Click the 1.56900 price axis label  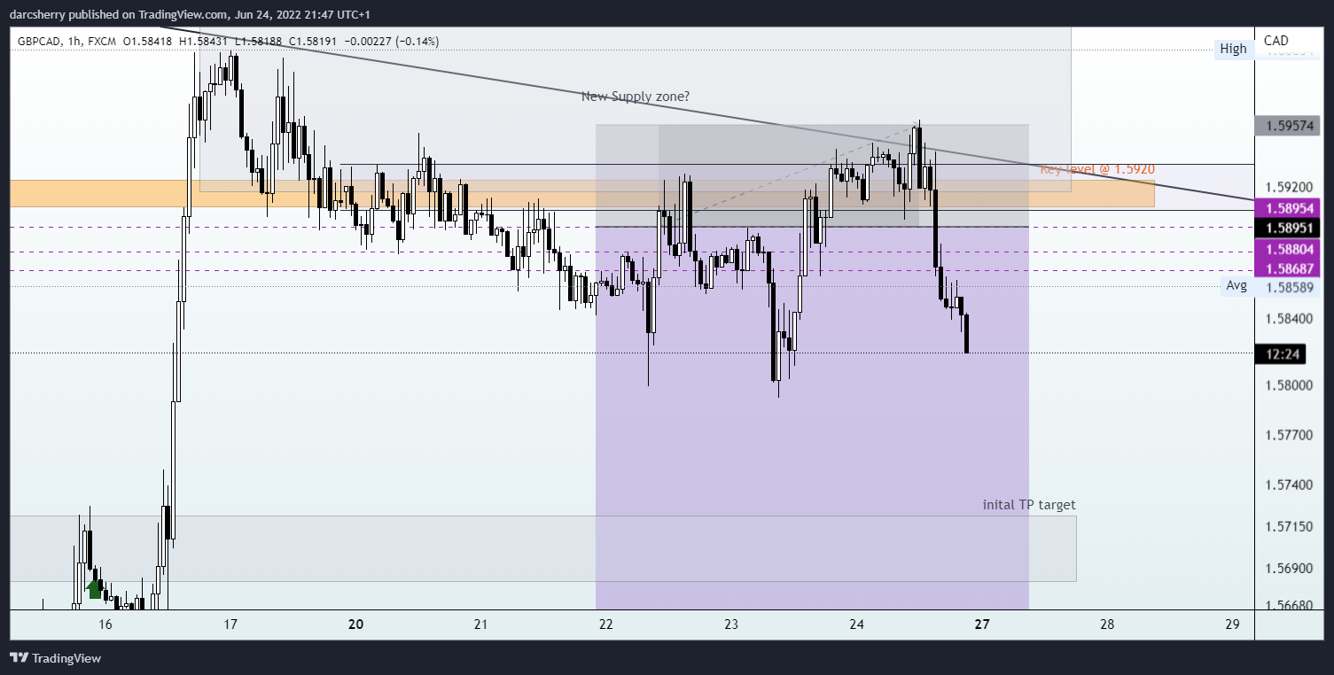[1288, 569]
